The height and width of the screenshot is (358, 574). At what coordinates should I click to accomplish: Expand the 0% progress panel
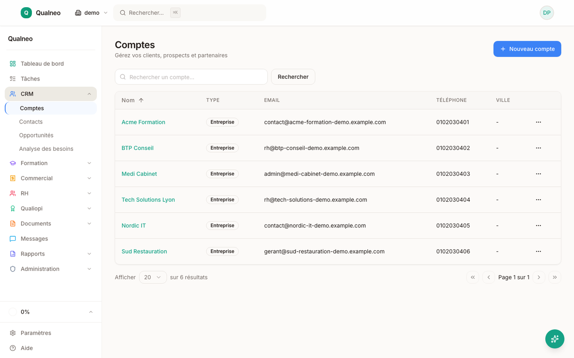(x=91, y=312)
